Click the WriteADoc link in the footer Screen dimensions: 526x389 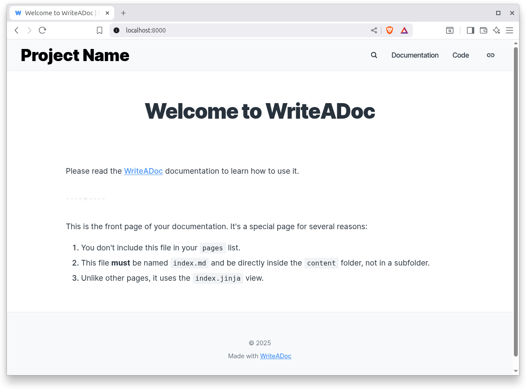275,356
